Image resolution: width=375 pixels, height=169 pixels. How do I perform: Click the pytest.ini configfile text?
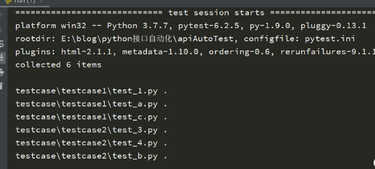330,38
